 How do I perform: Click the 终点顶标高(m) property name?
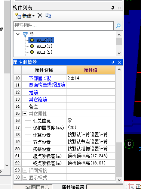click(x=47, y=163)
